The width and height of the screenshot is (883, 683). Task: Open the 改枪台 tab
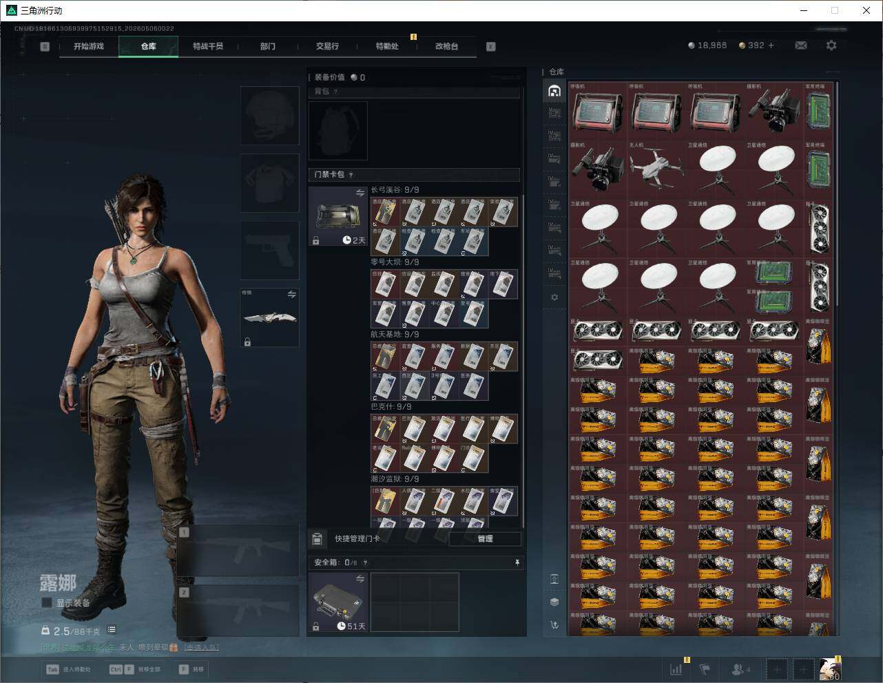(x=446, y=46)
